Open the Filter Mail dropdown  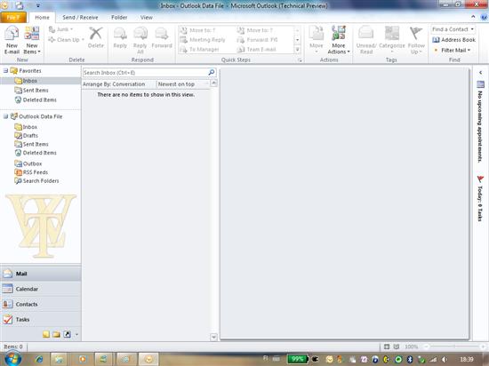(452, 50)
